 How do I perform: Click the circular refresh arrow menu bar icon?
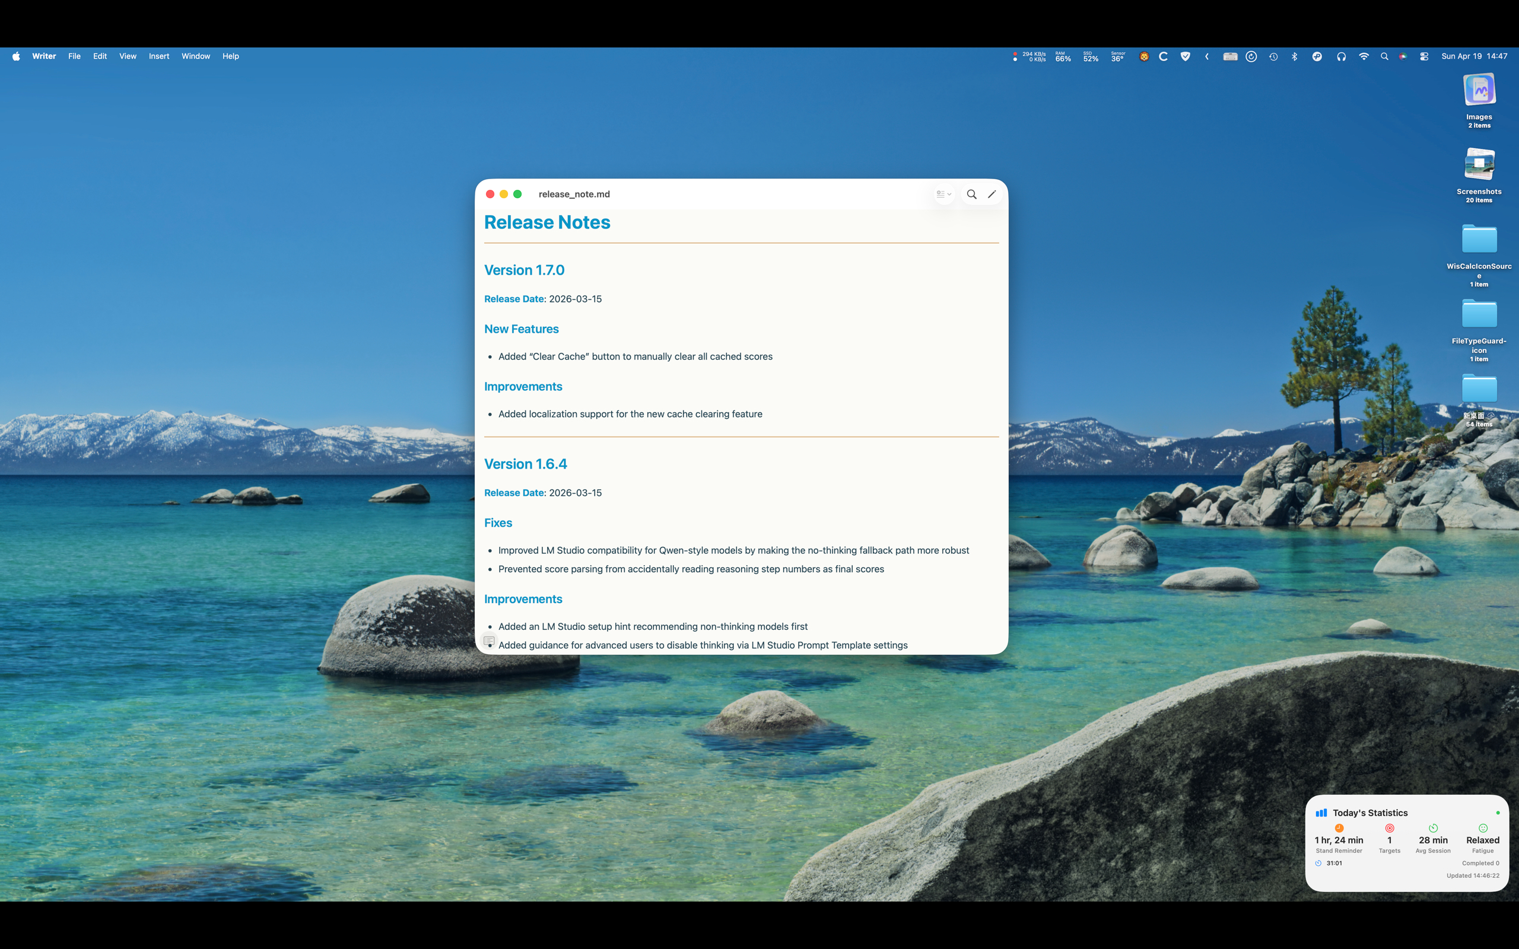point(1251,56)
